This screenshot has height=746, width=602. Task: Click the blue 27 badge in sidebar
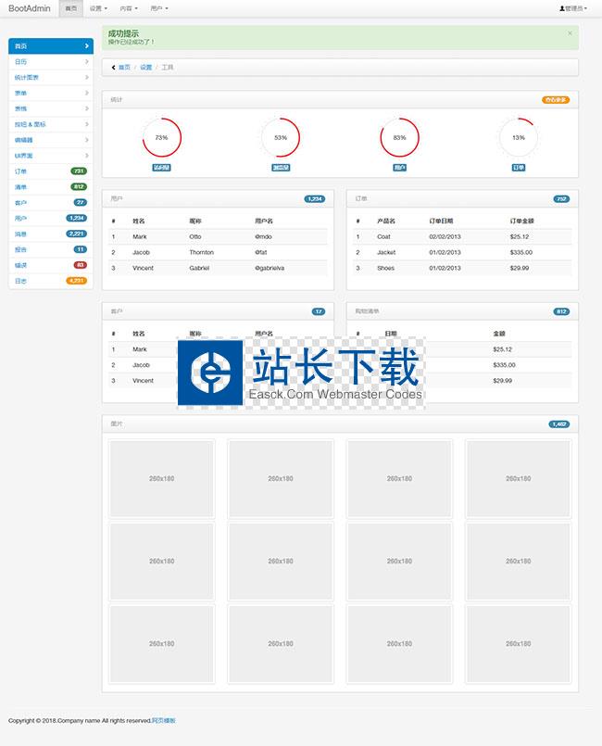point(81,202)
